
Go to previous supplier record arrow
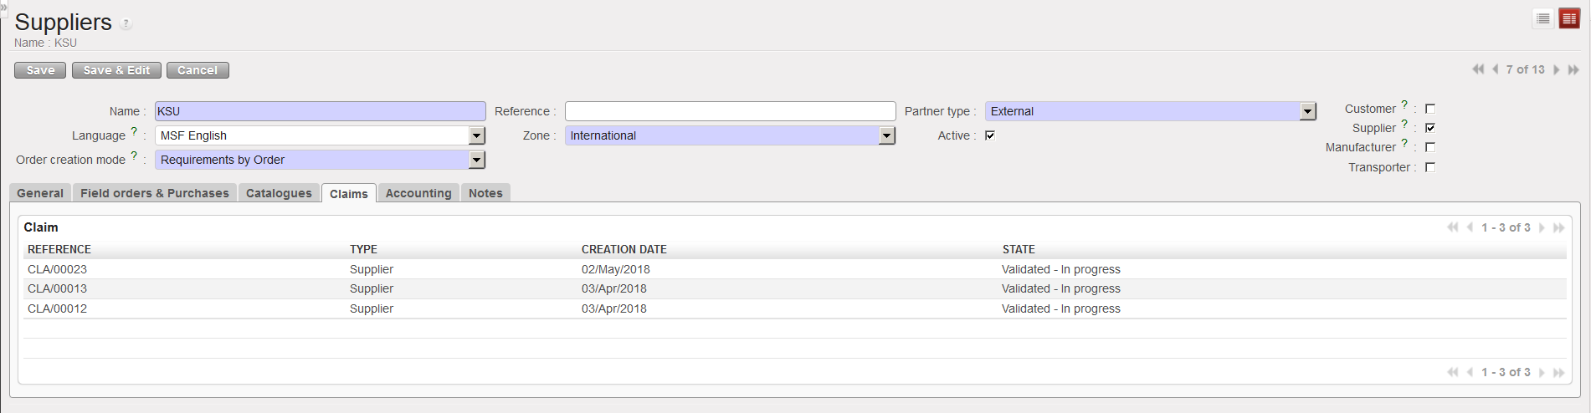point(1495,69)
